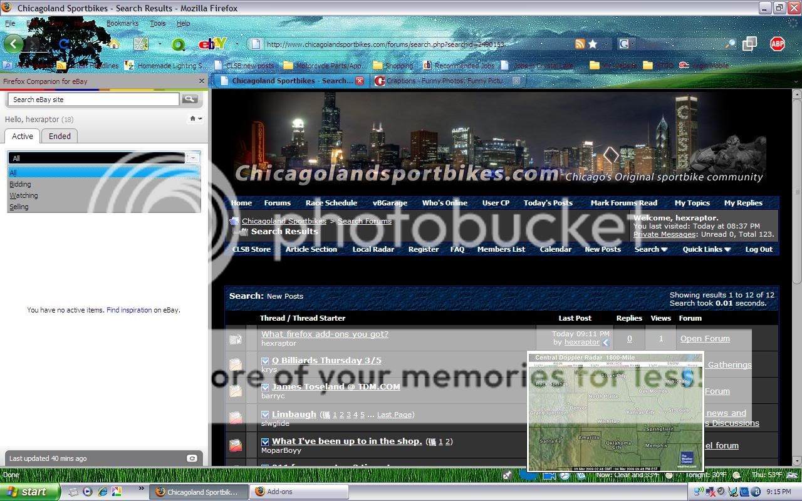Select the Active tab in eBay sidebar
This screenshot has width=802, height=501.
(x=23, y=136)
